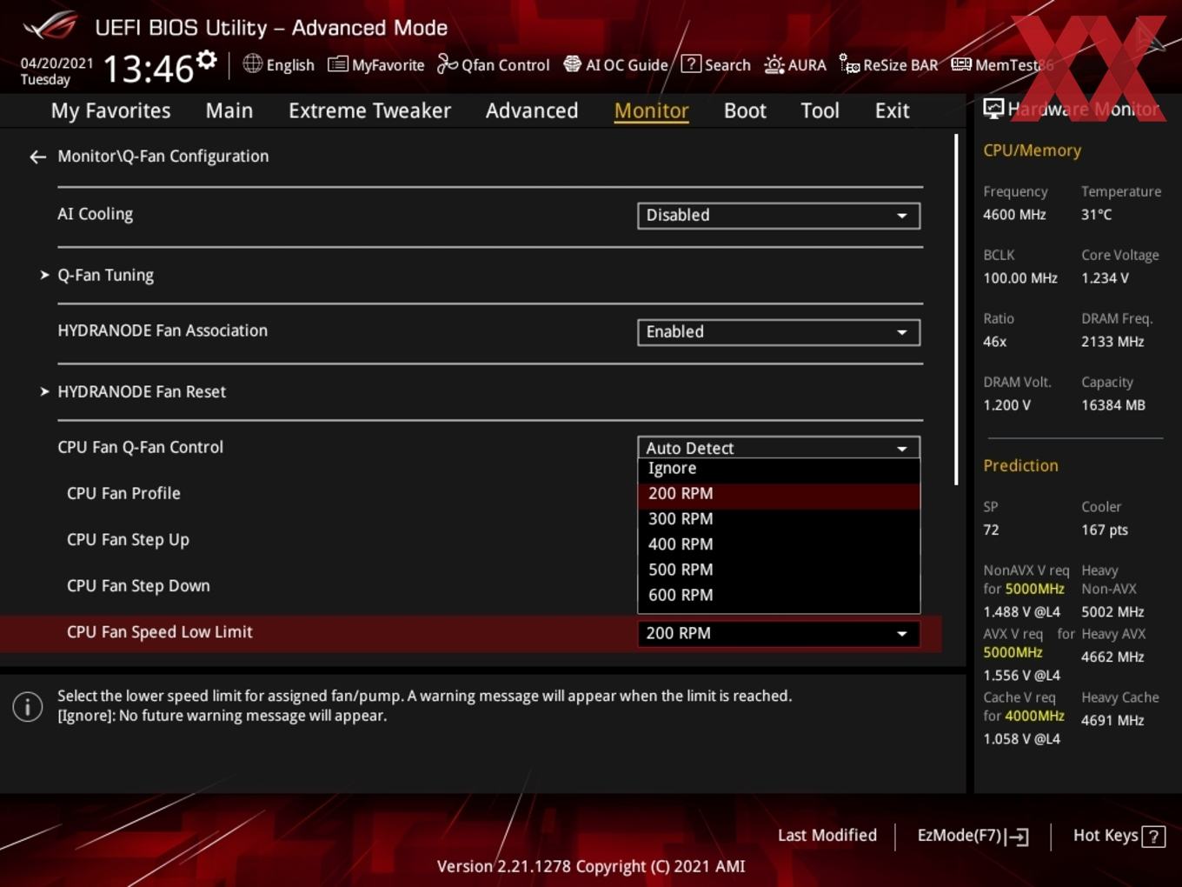Screen dimensions: 1182x887
Task: Click the settings list scrollbar
Action: 956,309
